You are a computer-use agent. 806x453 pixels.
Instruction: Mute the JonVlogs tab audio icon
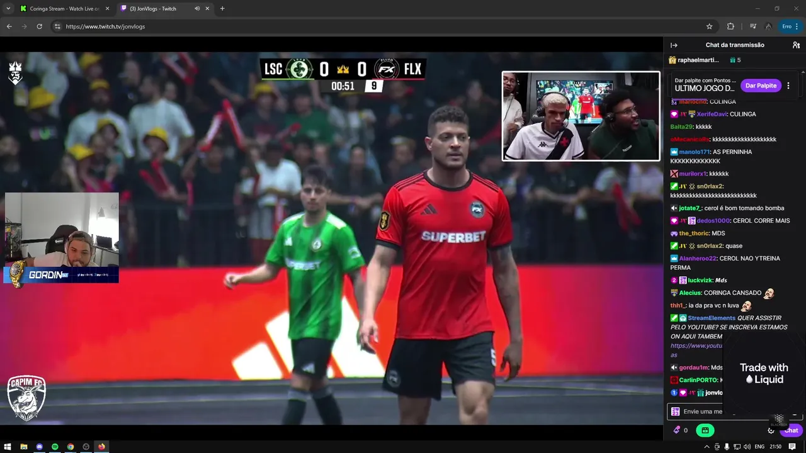(x=197, y=9)
